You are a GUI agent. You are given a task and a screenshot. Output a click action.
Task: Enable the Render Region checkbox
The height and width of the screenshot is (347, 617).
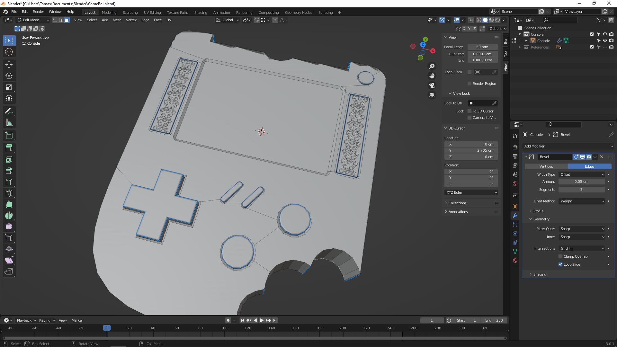(x=469, y=84)
